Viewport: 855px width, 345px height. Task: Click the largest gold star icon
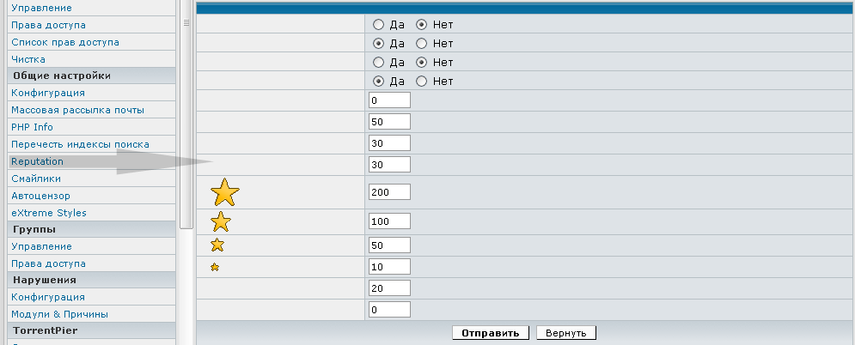(x=225, y=191)
